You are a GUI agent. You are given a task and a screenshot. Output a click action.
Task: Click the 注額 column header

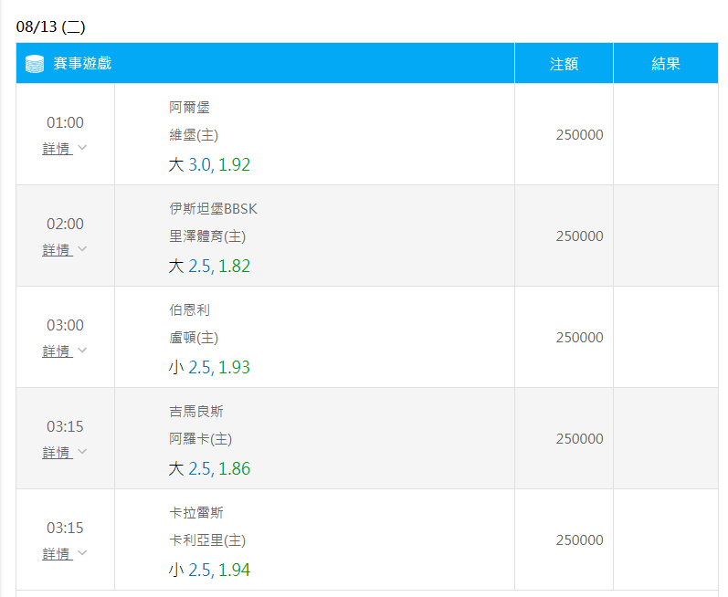(x=564, y=64)
